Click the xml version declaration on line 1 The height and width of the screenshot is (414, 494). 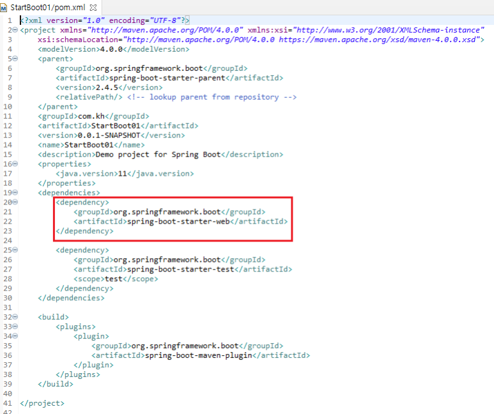tap(105, 20)
